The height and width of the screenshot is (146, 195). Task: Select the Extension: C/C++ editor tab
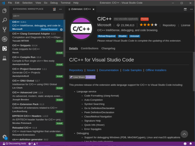tap(81, 9)
